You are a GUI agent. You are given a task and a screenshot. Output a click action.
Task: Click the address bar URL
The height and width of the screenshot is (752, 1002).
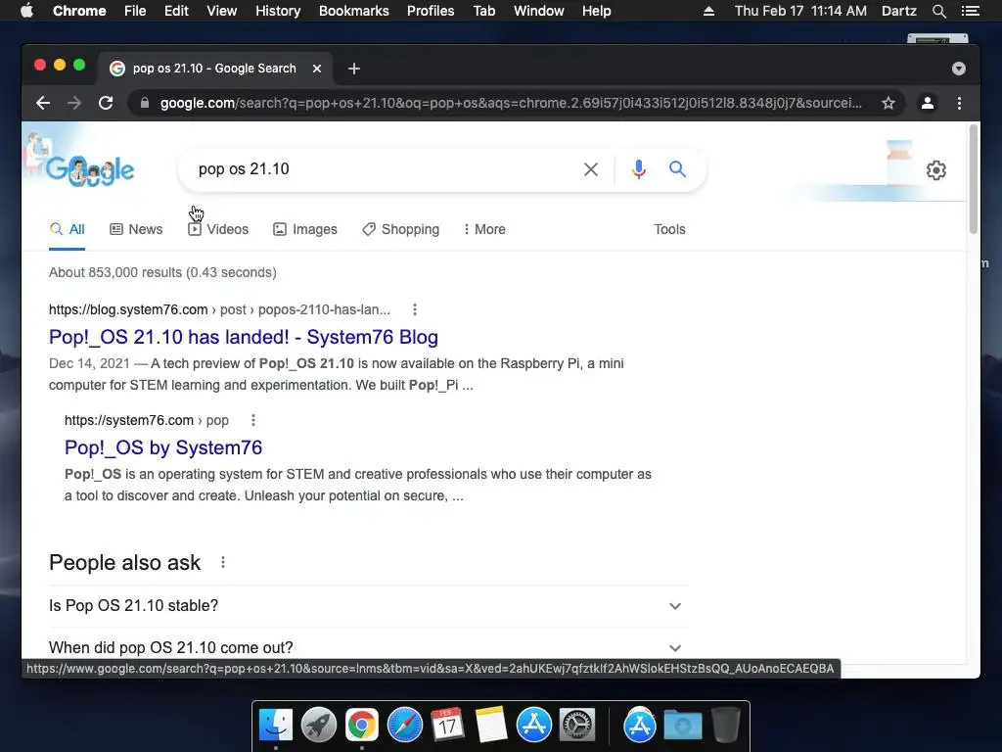point(511,103)
